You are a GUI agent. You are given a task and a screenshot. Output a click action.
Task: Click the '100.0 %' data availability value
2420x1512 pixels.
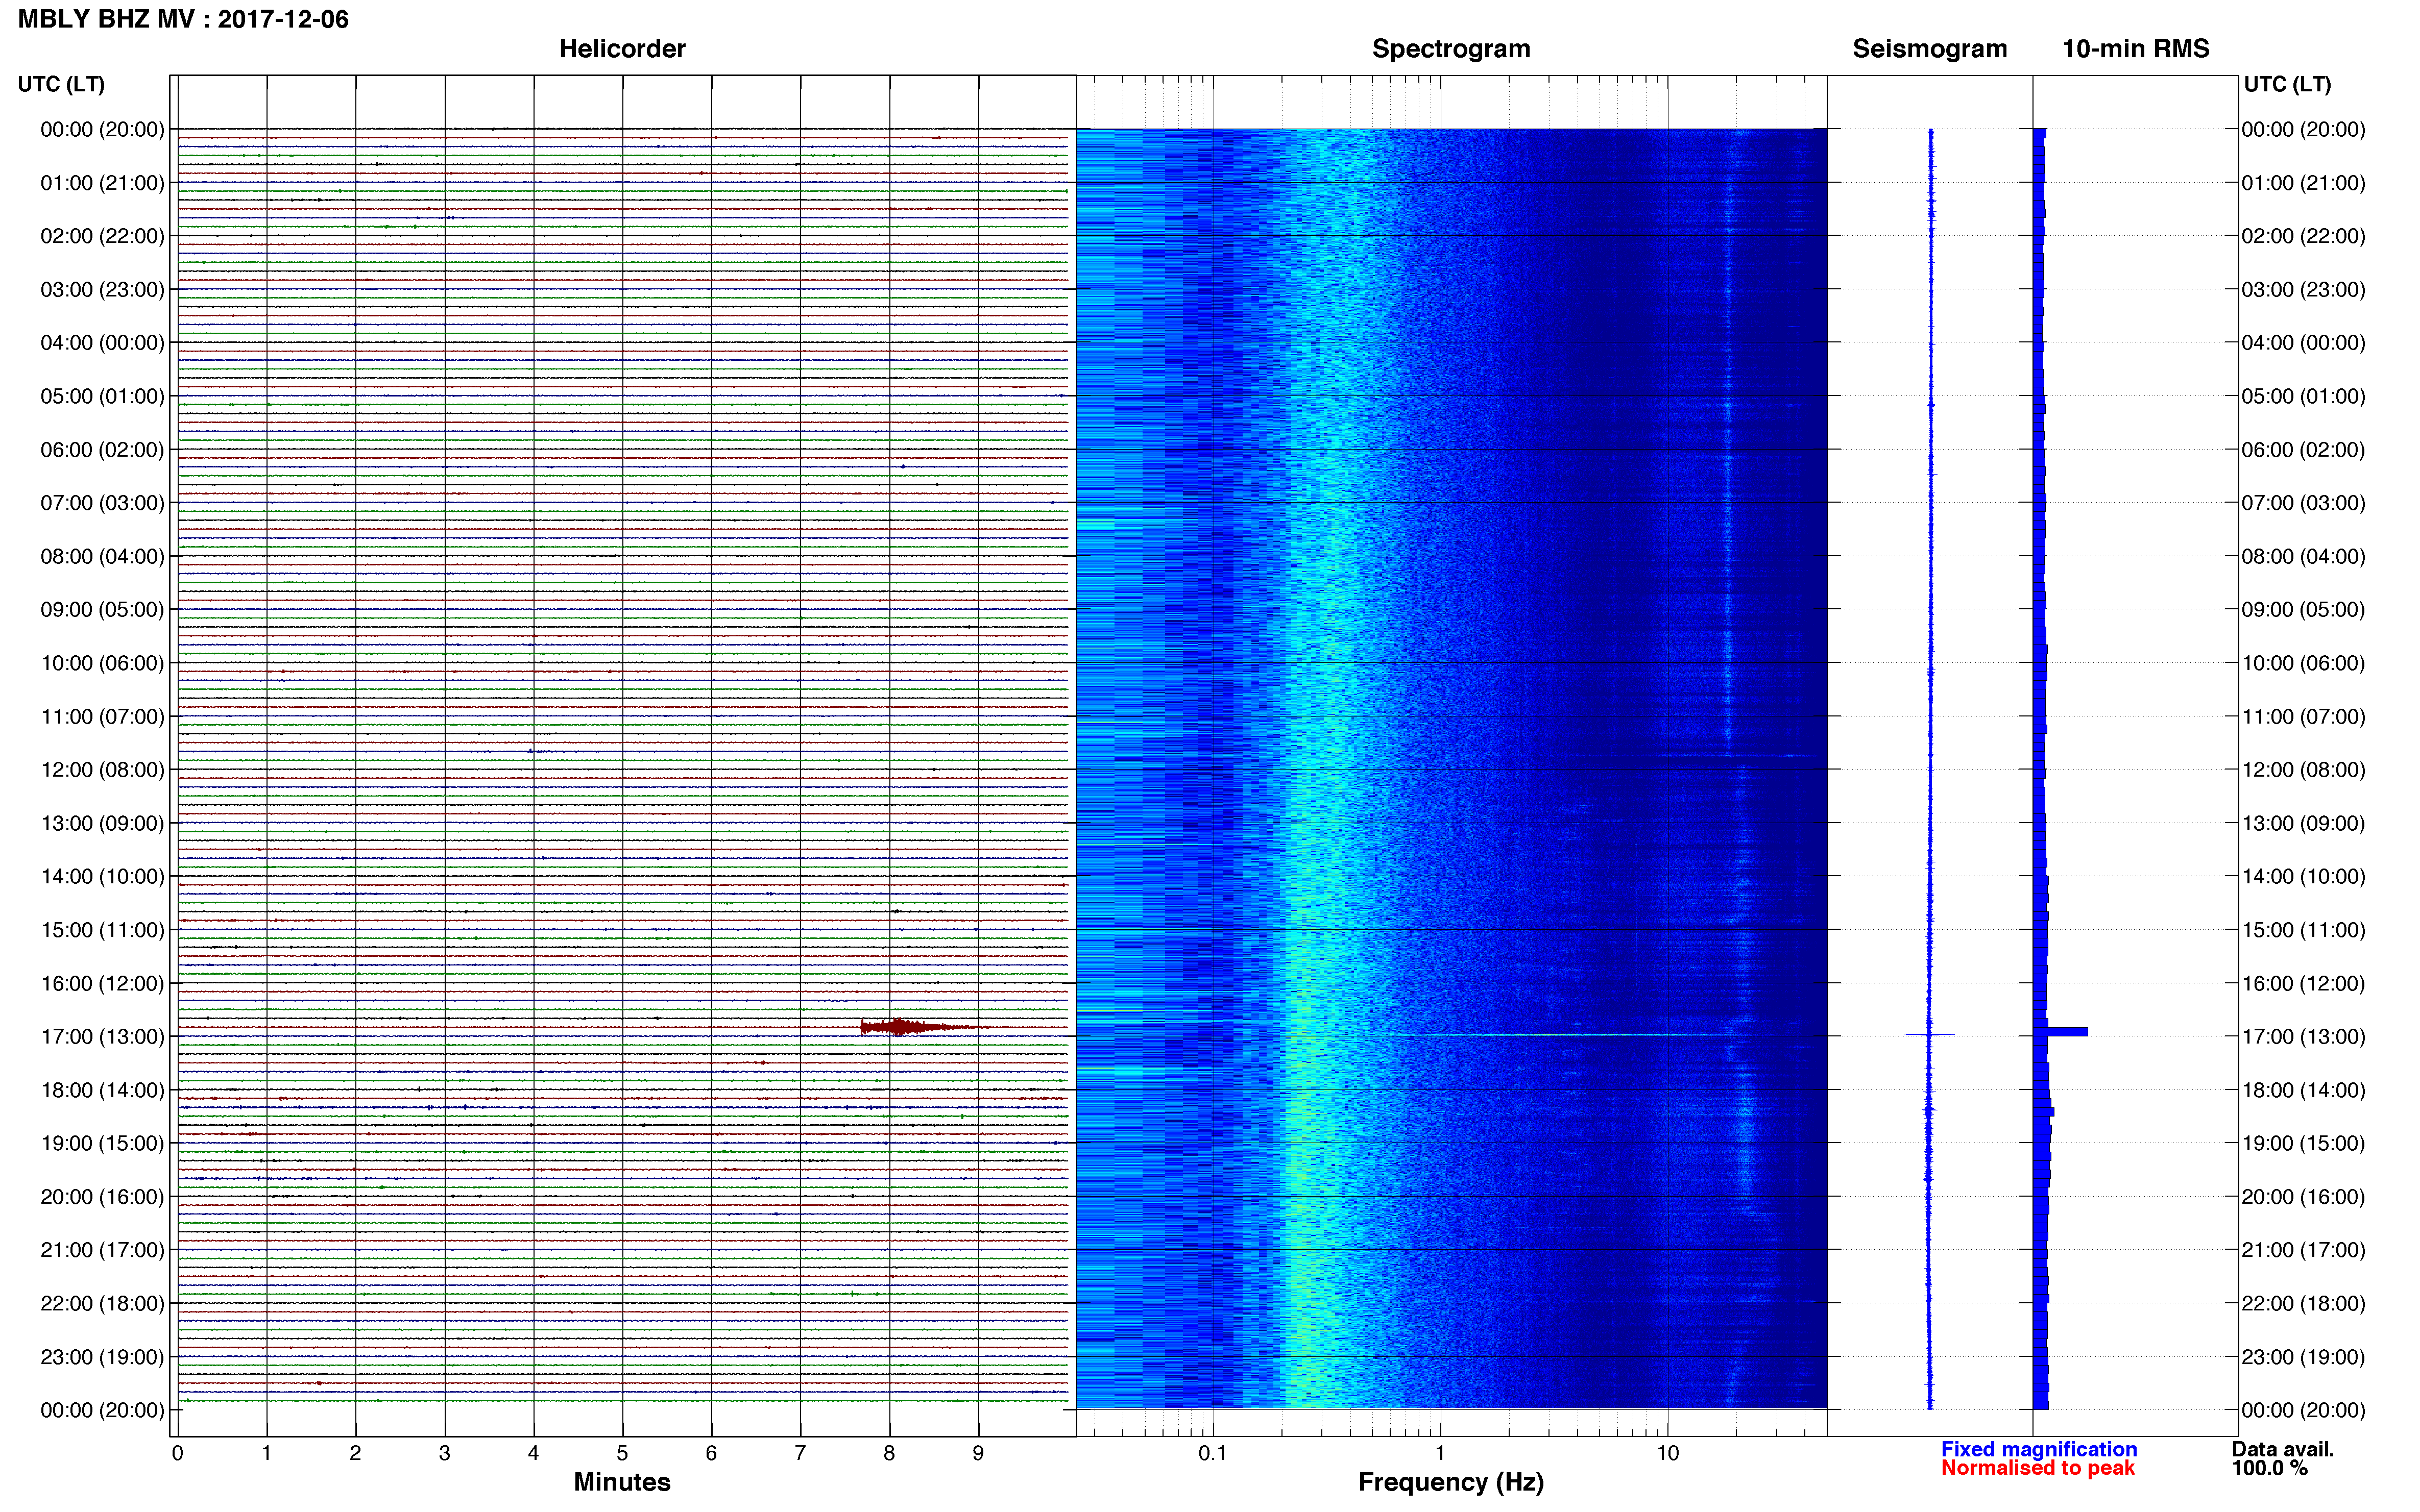click(x=2269, y=1468)
